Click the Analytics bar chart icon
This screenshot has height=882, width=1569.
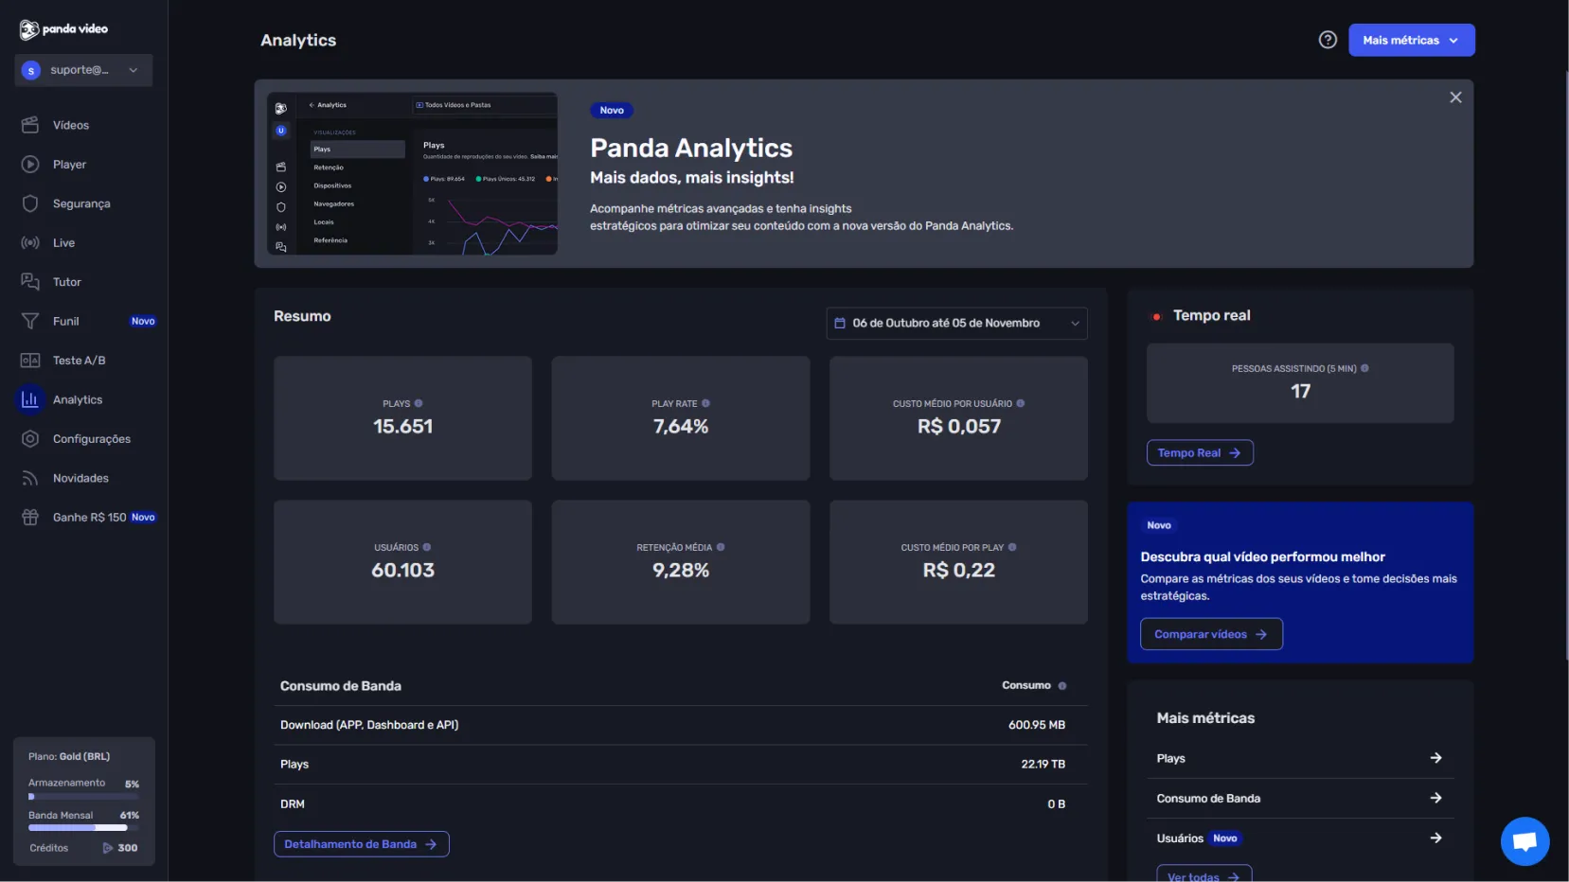tap(30, 400)
